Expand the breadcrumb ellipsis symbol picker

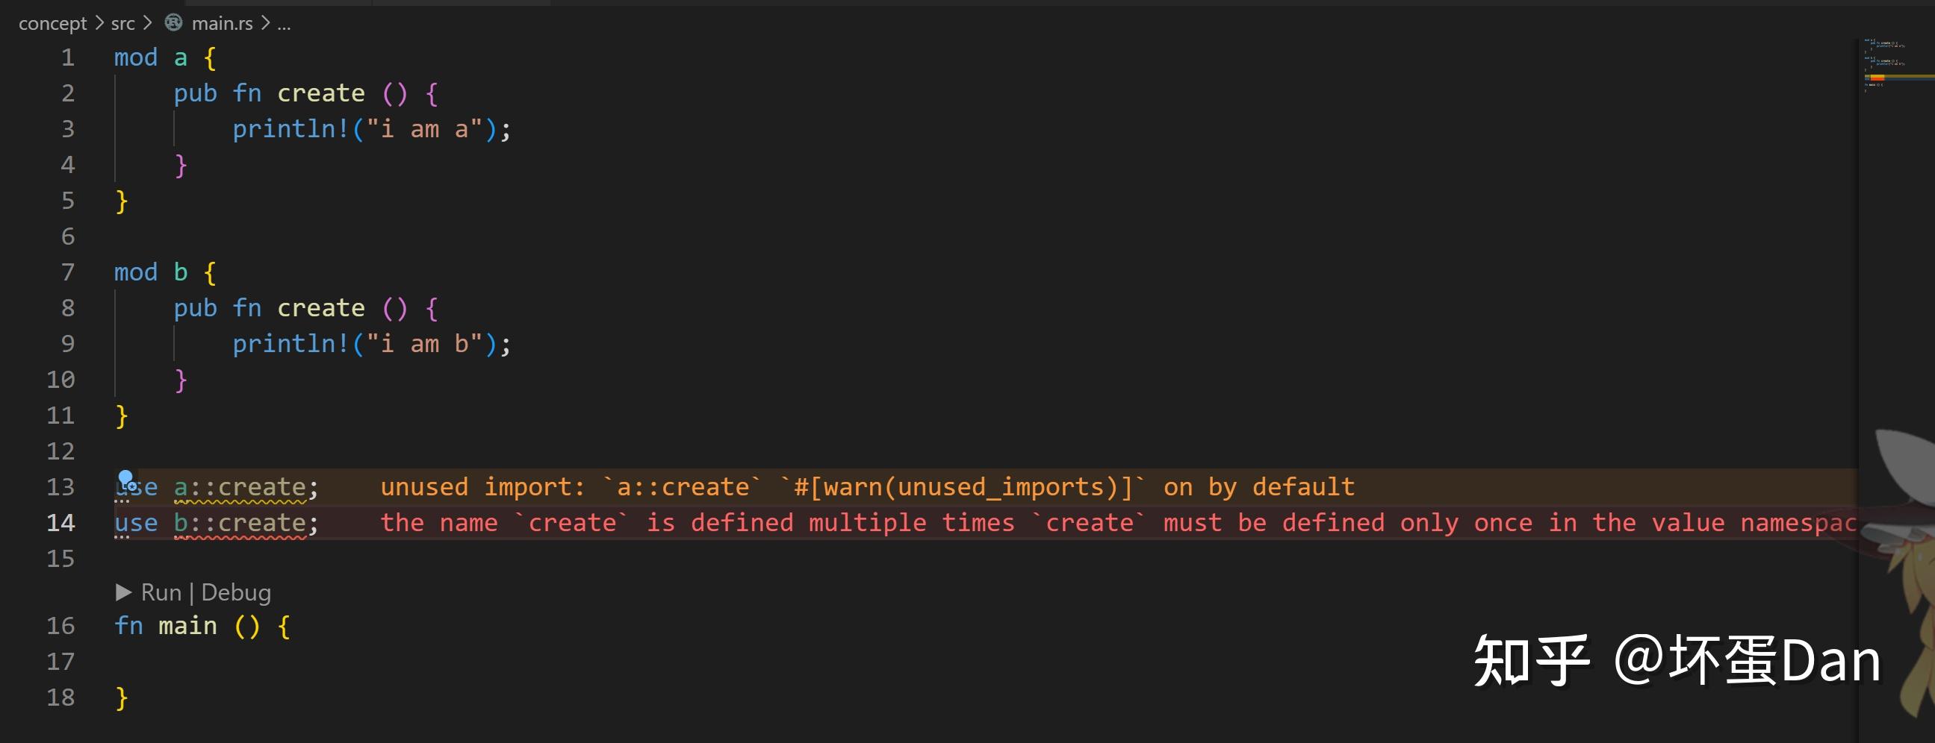pyautogui.click(x=284, y=23)
